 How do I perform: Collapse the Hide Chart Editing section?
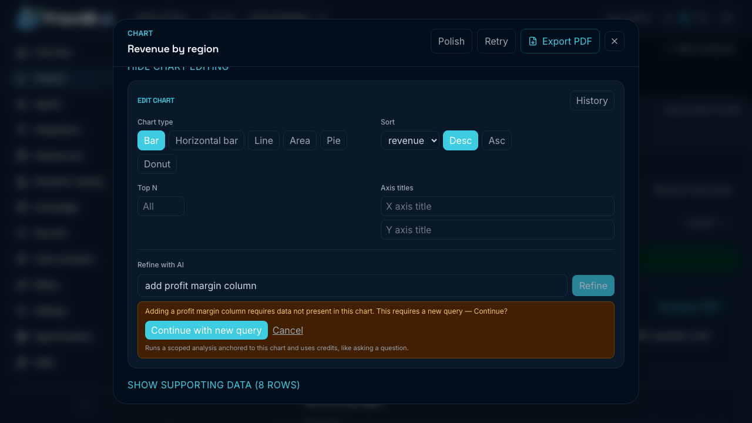[x=178, y=67]
